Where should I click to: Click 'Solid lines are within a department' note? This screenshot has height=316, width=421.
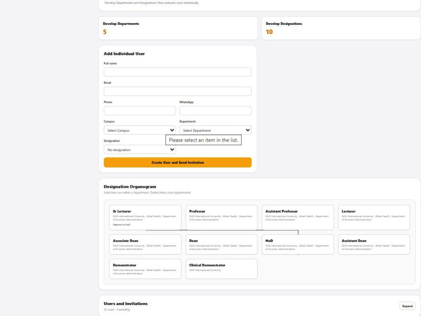tap(147, 193)
